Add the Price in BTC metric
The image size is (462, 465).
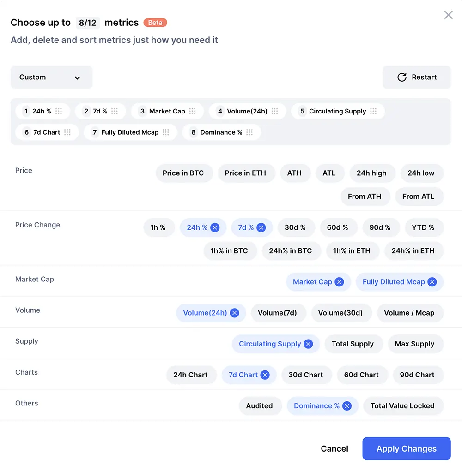point(183,173)
